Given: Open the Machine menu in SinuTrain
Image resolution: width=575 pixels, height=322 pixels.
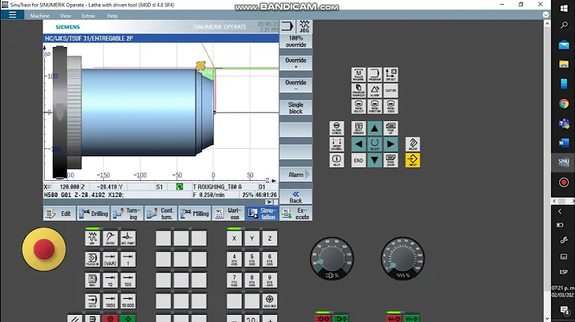Looking at the screenshot, I should [40, 16].
